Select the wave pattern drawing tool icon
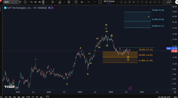The height and width of the screenshot is (98, 178). coord(169,2)
